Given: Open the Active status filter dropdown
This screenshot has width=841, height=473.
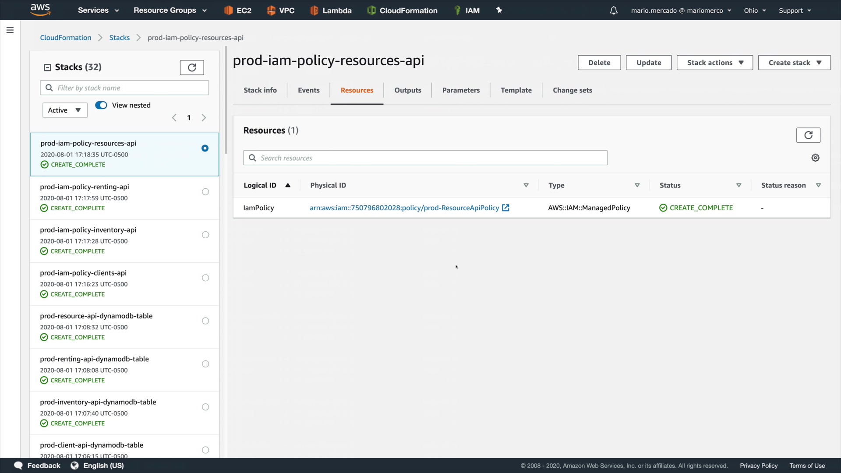Looking at the screenshot, I should click(65, 110).
